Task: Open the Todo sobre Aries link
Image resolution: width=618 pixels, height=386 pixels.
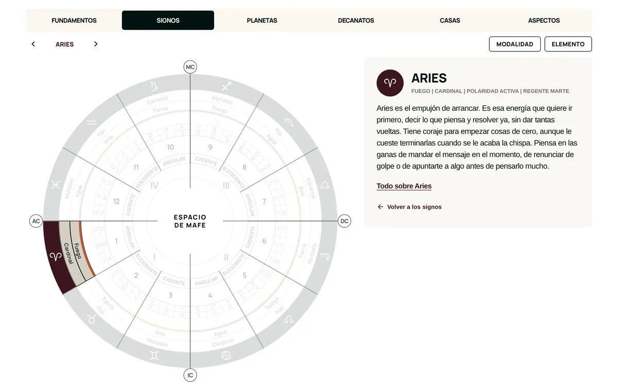Action: 404,186
